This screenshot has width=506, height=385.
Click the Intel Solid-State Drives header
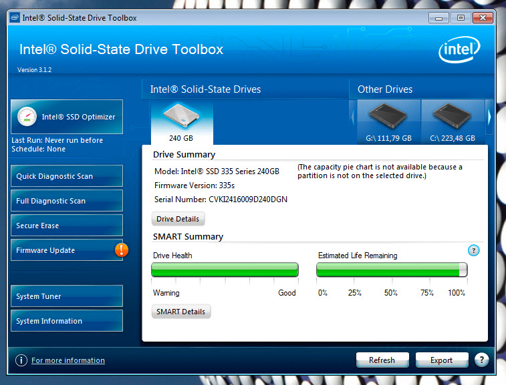[206, 89]
